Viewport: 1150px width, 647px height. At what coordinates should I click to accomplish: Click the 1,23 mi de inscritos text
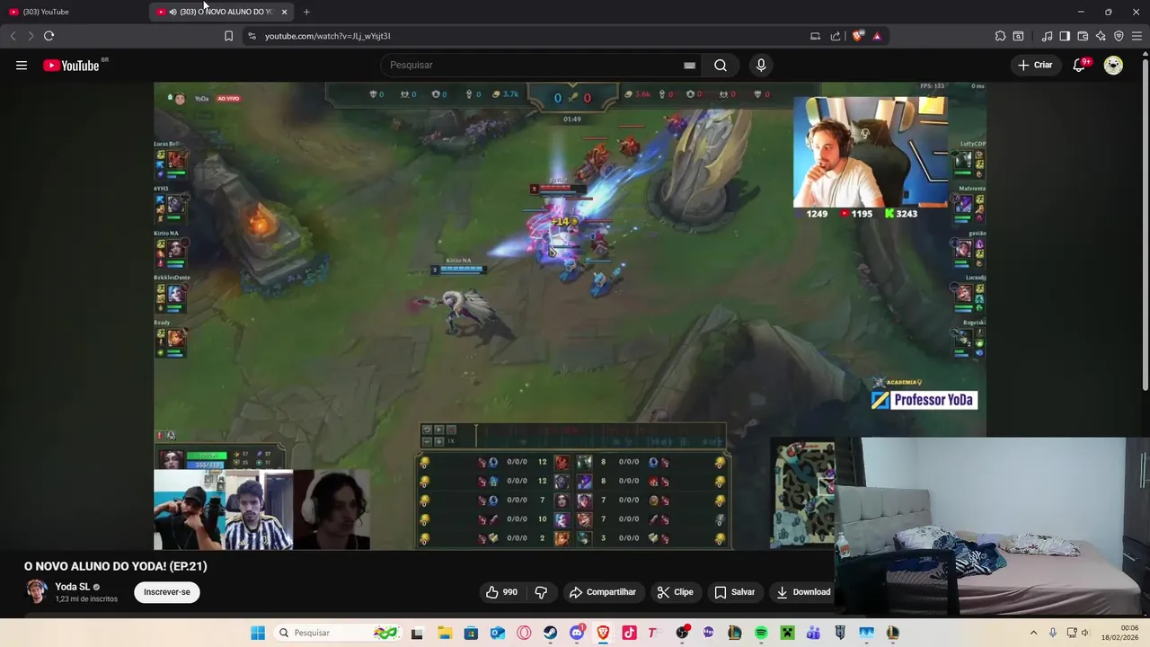point(86,599)
